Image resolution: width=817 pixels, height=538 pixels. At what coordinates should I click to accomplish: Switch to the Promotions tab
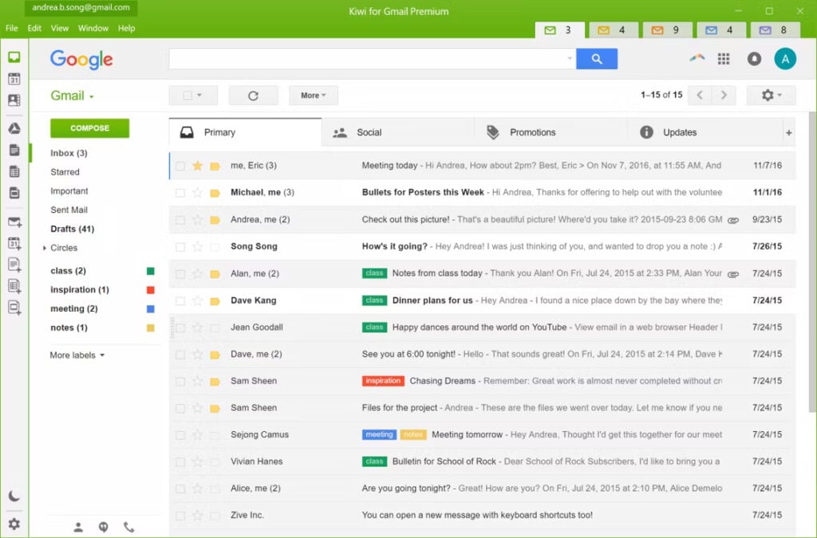pyautogui.click(x=532, y=132)
